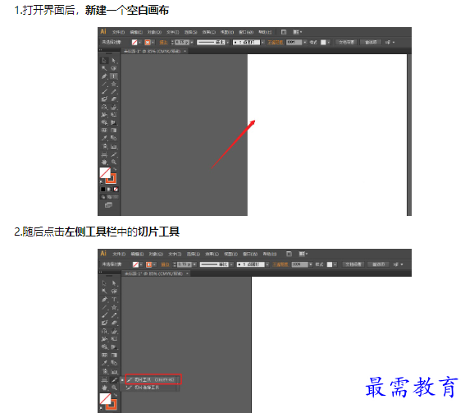The height and width of the screenshot is (413, 465).
Task: Pick the Hand tool in step 2 screenshot
Action: pos(104,388)
